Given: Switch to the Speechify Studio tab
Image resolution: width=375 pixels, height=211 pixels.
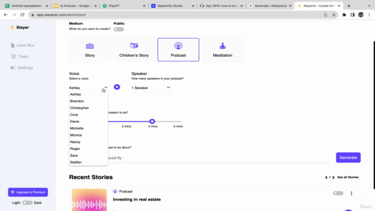Looking at the screenshot, I should pos(172,6).
